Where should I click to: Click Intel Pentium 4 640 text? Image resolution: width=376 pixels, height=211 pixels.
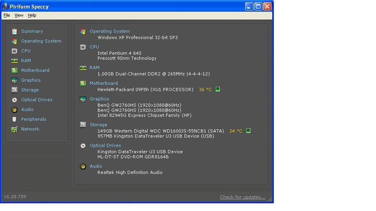pyautogui.click(x=120, y=53)
